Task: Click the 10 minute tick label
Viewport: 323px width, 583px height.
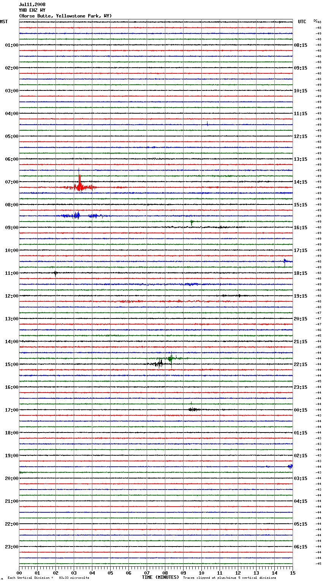Action: tap(201, 573)
